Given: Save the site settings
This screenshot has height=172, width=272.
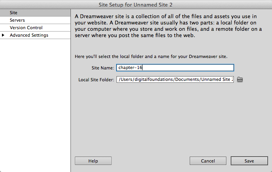Looking at the screenshot, I should coord(249,161).
